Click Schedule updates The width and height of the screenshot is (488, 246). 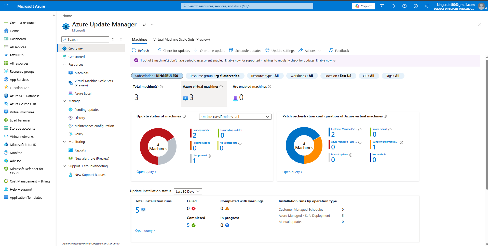[245, 51]
